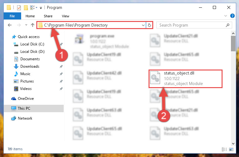Open the recent locations dropdown arrow
The height and width of the screenshot is (157, 239).
point(26,25)
